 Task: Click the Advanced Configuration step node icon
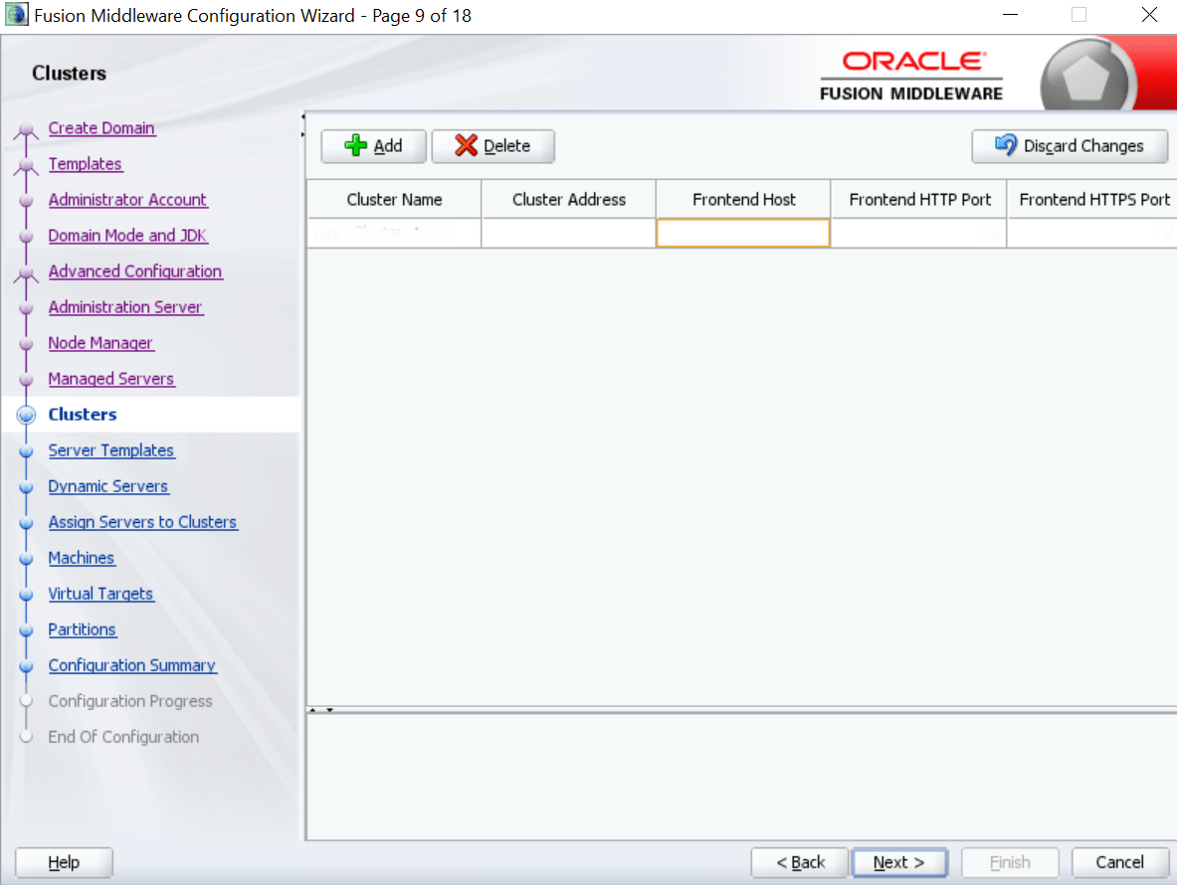click(x=26, y=273)
